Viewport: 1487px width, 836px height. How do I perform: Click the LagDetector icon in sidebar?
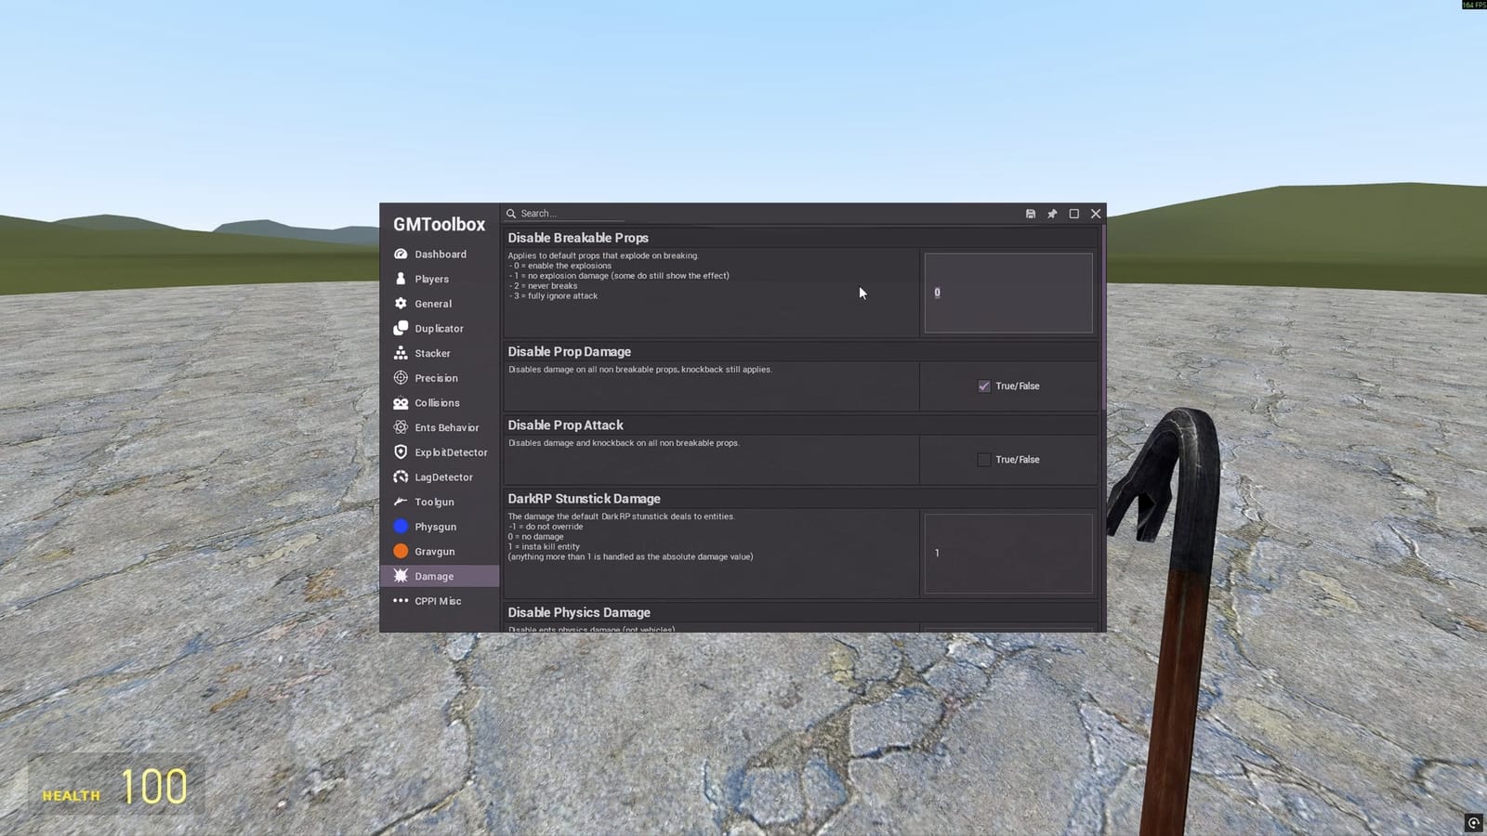[x=401, y=477]
